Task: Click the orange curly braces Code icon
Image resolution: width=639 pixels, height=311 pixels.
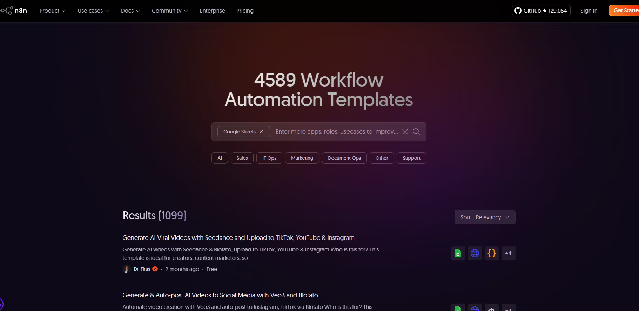Action: (491, 253)
